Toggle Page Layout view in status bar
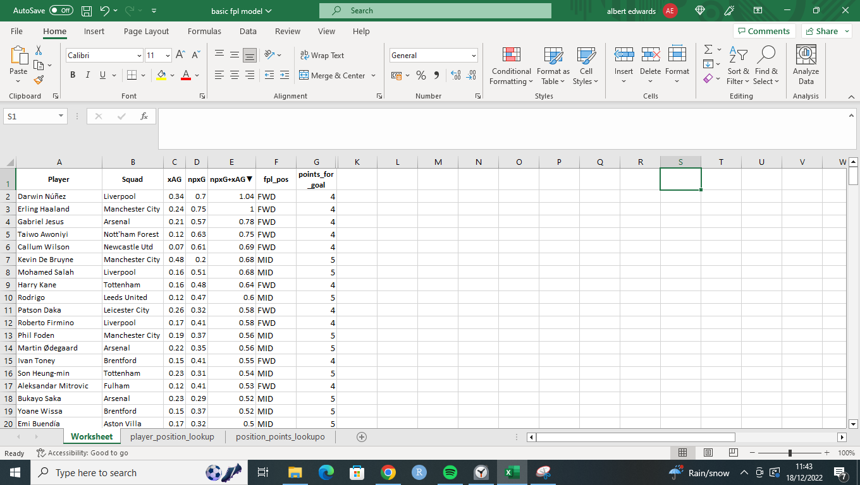The height and width of the screenshot is (485, 860). [x=708, y=453]
